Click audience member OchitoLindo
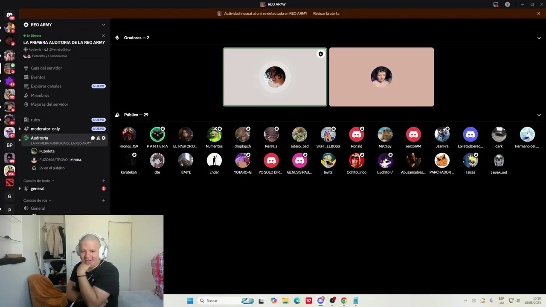The image size is (546, 307). (x=357, y=164)
